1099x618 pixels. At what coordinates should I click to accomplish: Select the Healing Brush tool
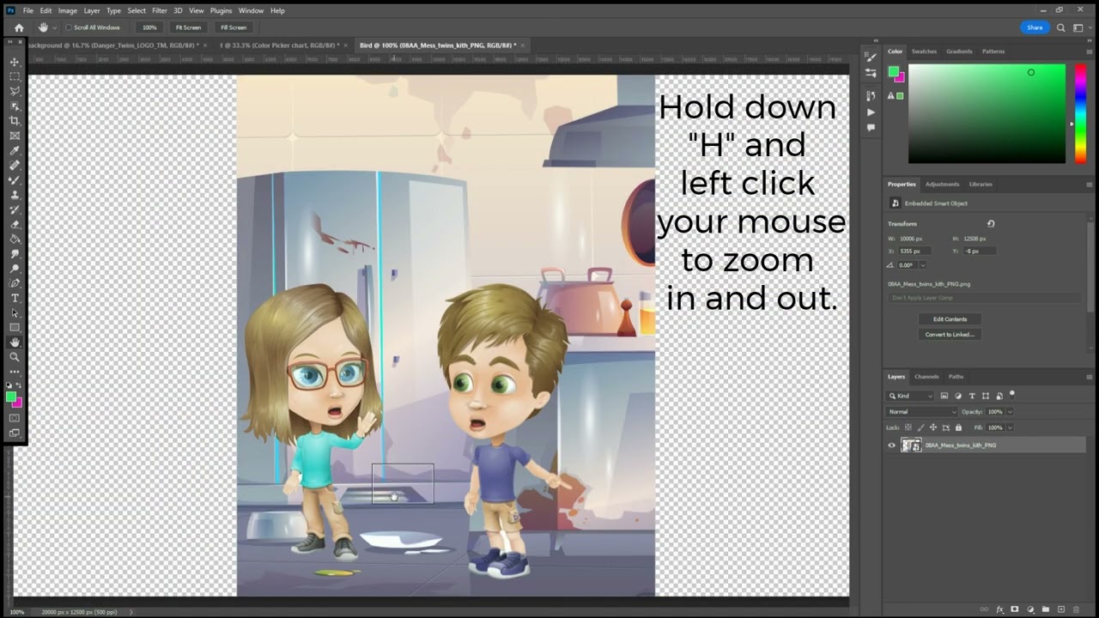(15, 165)
